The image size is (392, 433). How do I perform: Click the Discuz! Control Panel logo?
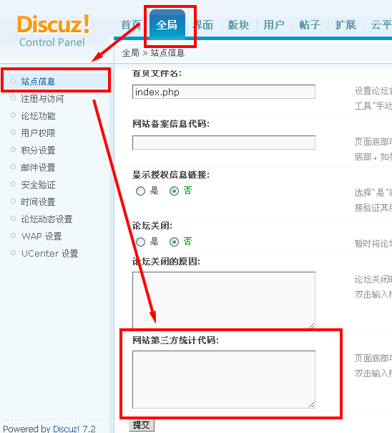click(x=54, y=31)
